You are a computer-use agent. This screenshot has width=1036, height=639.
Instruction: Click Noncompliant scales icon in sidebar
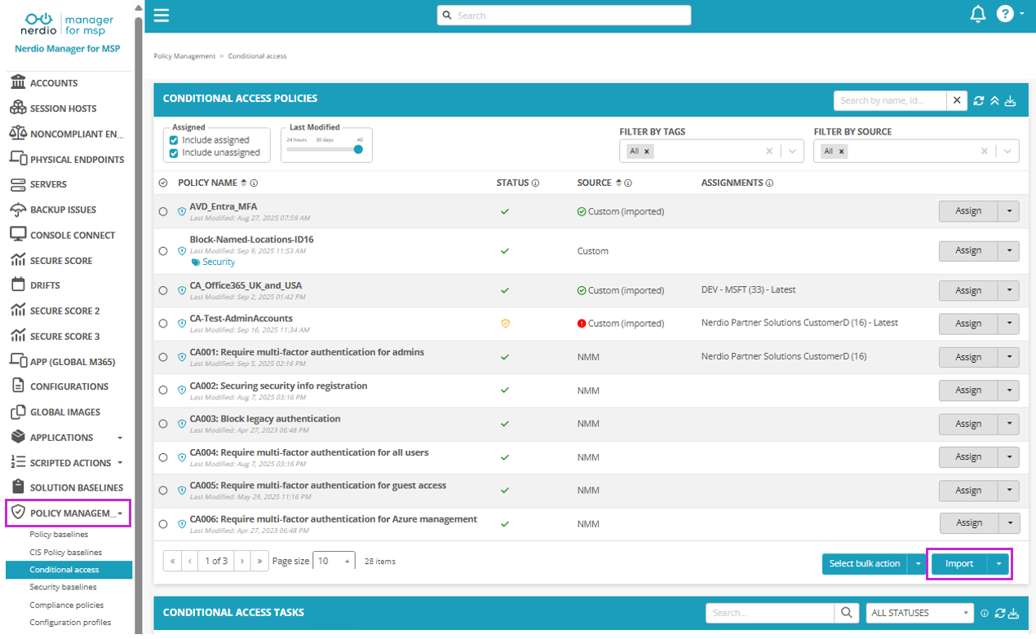[x=18, y=133]
